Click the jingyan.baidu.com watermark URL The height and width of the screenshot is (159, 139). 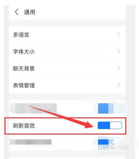click(114, 153)
